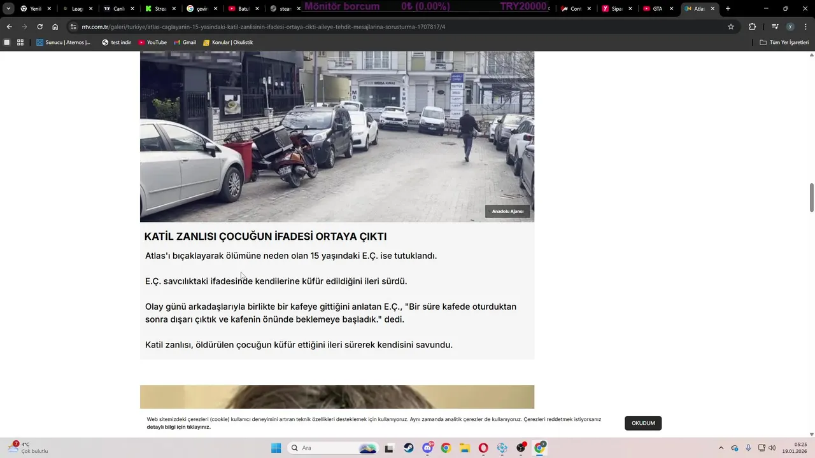The height and width of the screenshot is (458, 815).
Task: Close the GTA tab
Action: click(x=672, y=9)
